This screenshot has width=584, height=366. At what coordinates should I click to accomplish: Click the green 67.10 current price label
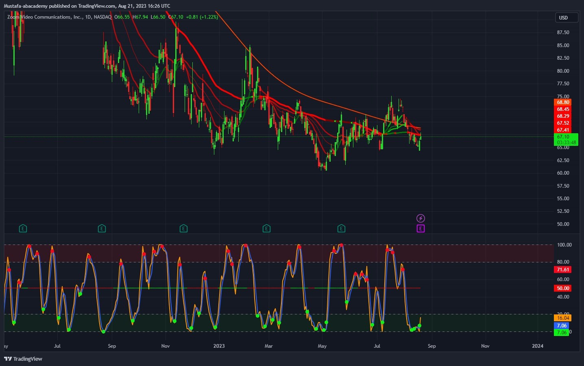pyautogui.click(x=563, y=137)
